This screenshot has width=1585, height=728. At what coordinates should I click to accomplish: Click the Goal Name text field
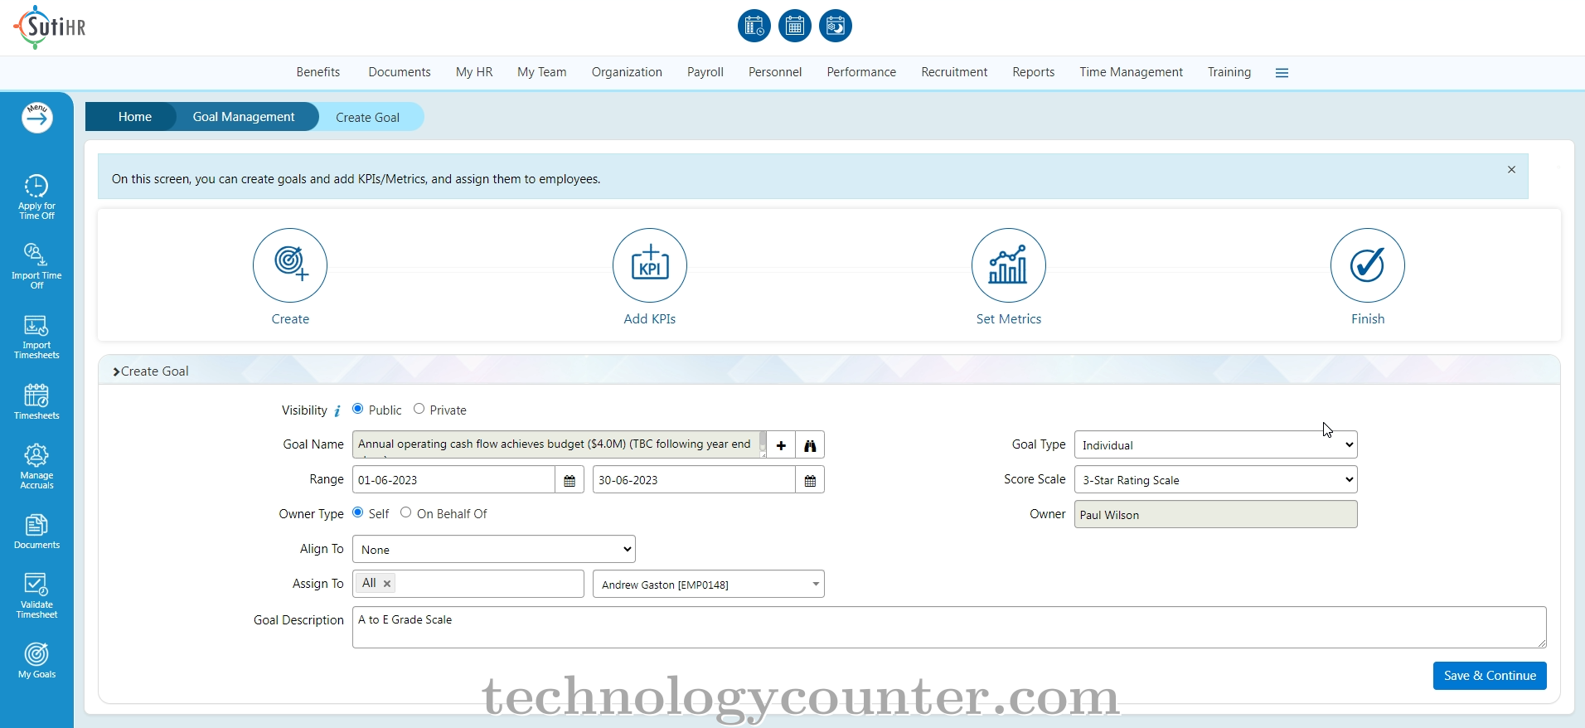click(560, 445)
